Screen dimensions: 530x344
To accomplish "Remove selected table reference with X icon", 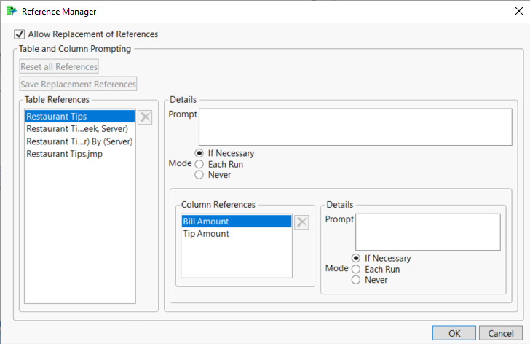I will (145, 118).
